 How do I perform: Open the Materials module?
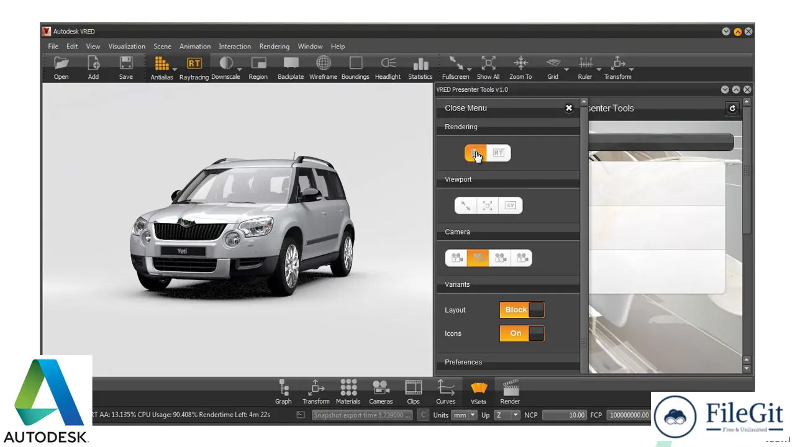coord(348,392)
